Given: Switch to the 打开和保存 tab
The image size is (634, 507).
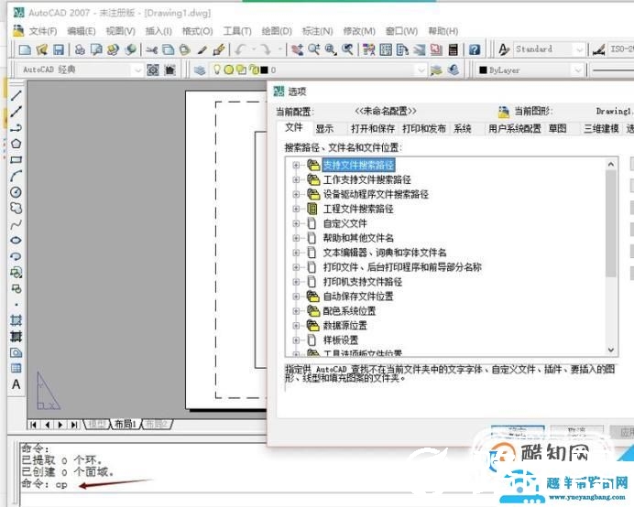Looking at the screenshot, I should coord(373,129).
